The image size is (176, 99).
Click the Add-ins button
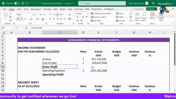click(x=152, y=15)
